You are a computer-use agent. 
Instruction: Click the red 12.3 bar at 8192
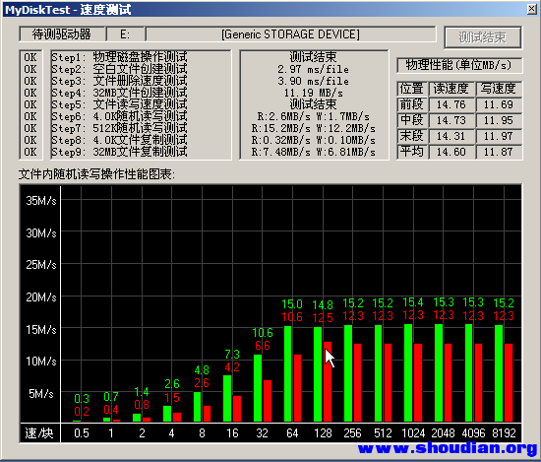509,382
